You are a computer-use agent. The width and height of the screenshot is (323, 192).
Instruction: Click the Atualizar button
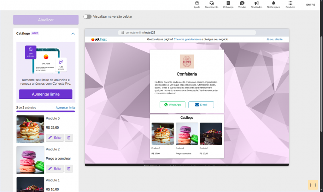pyautogui.click(x=46, y=20)
